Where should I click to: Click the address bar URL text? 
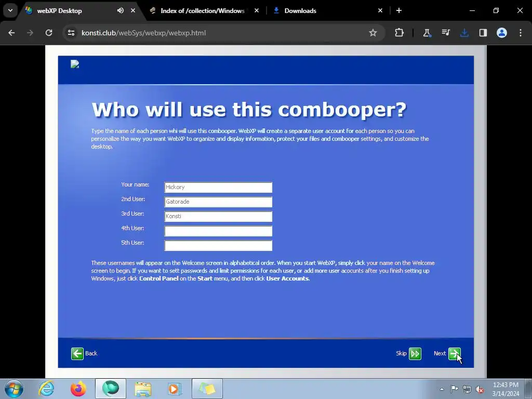pyautogui.click(x=143, y=33)
